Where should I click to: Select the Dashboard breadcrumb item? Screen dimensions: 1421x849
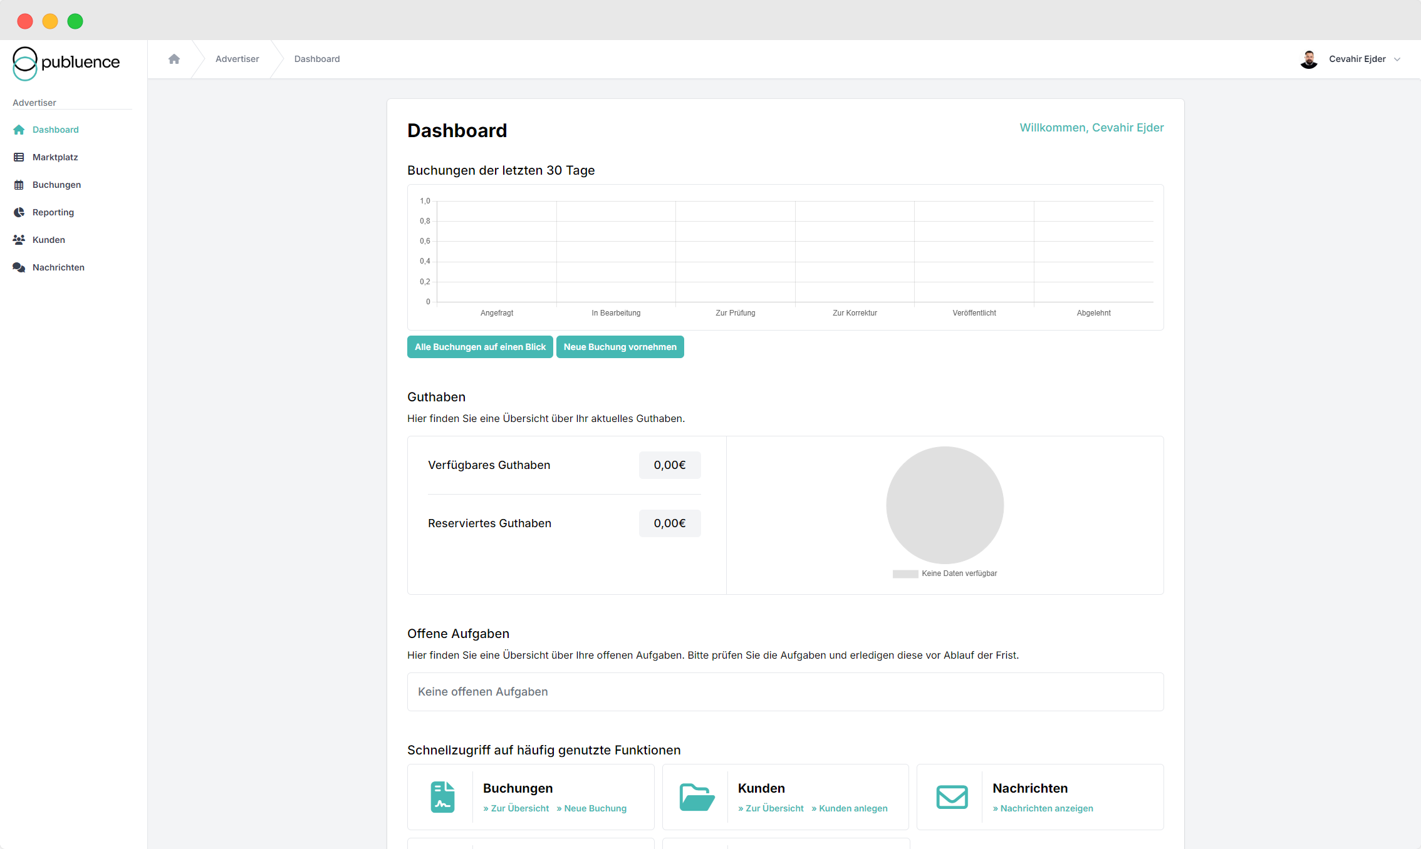tap(317, 59)
